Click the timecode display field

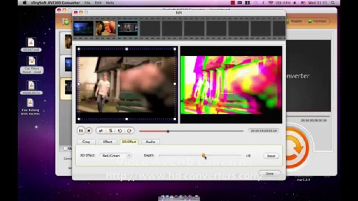[x=263, y=131]
